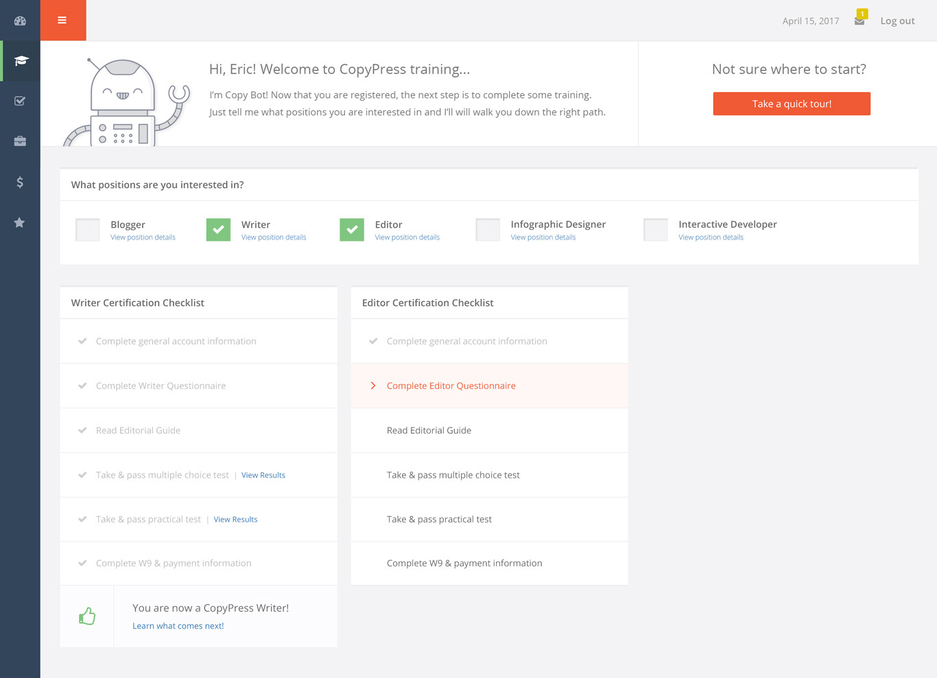View Results for multiple choice test
Screen dimensions: 937x678
tap(263, 475)
